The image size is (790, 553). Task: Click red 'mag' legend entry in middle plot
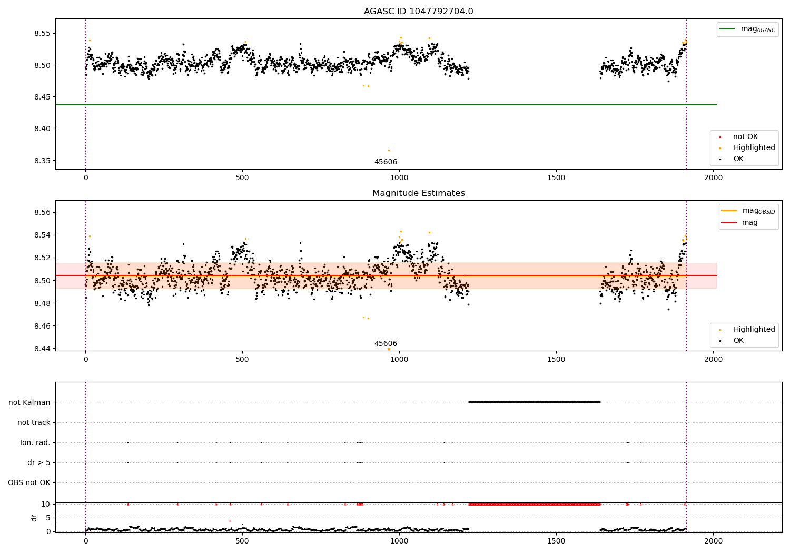click(740, 223)
